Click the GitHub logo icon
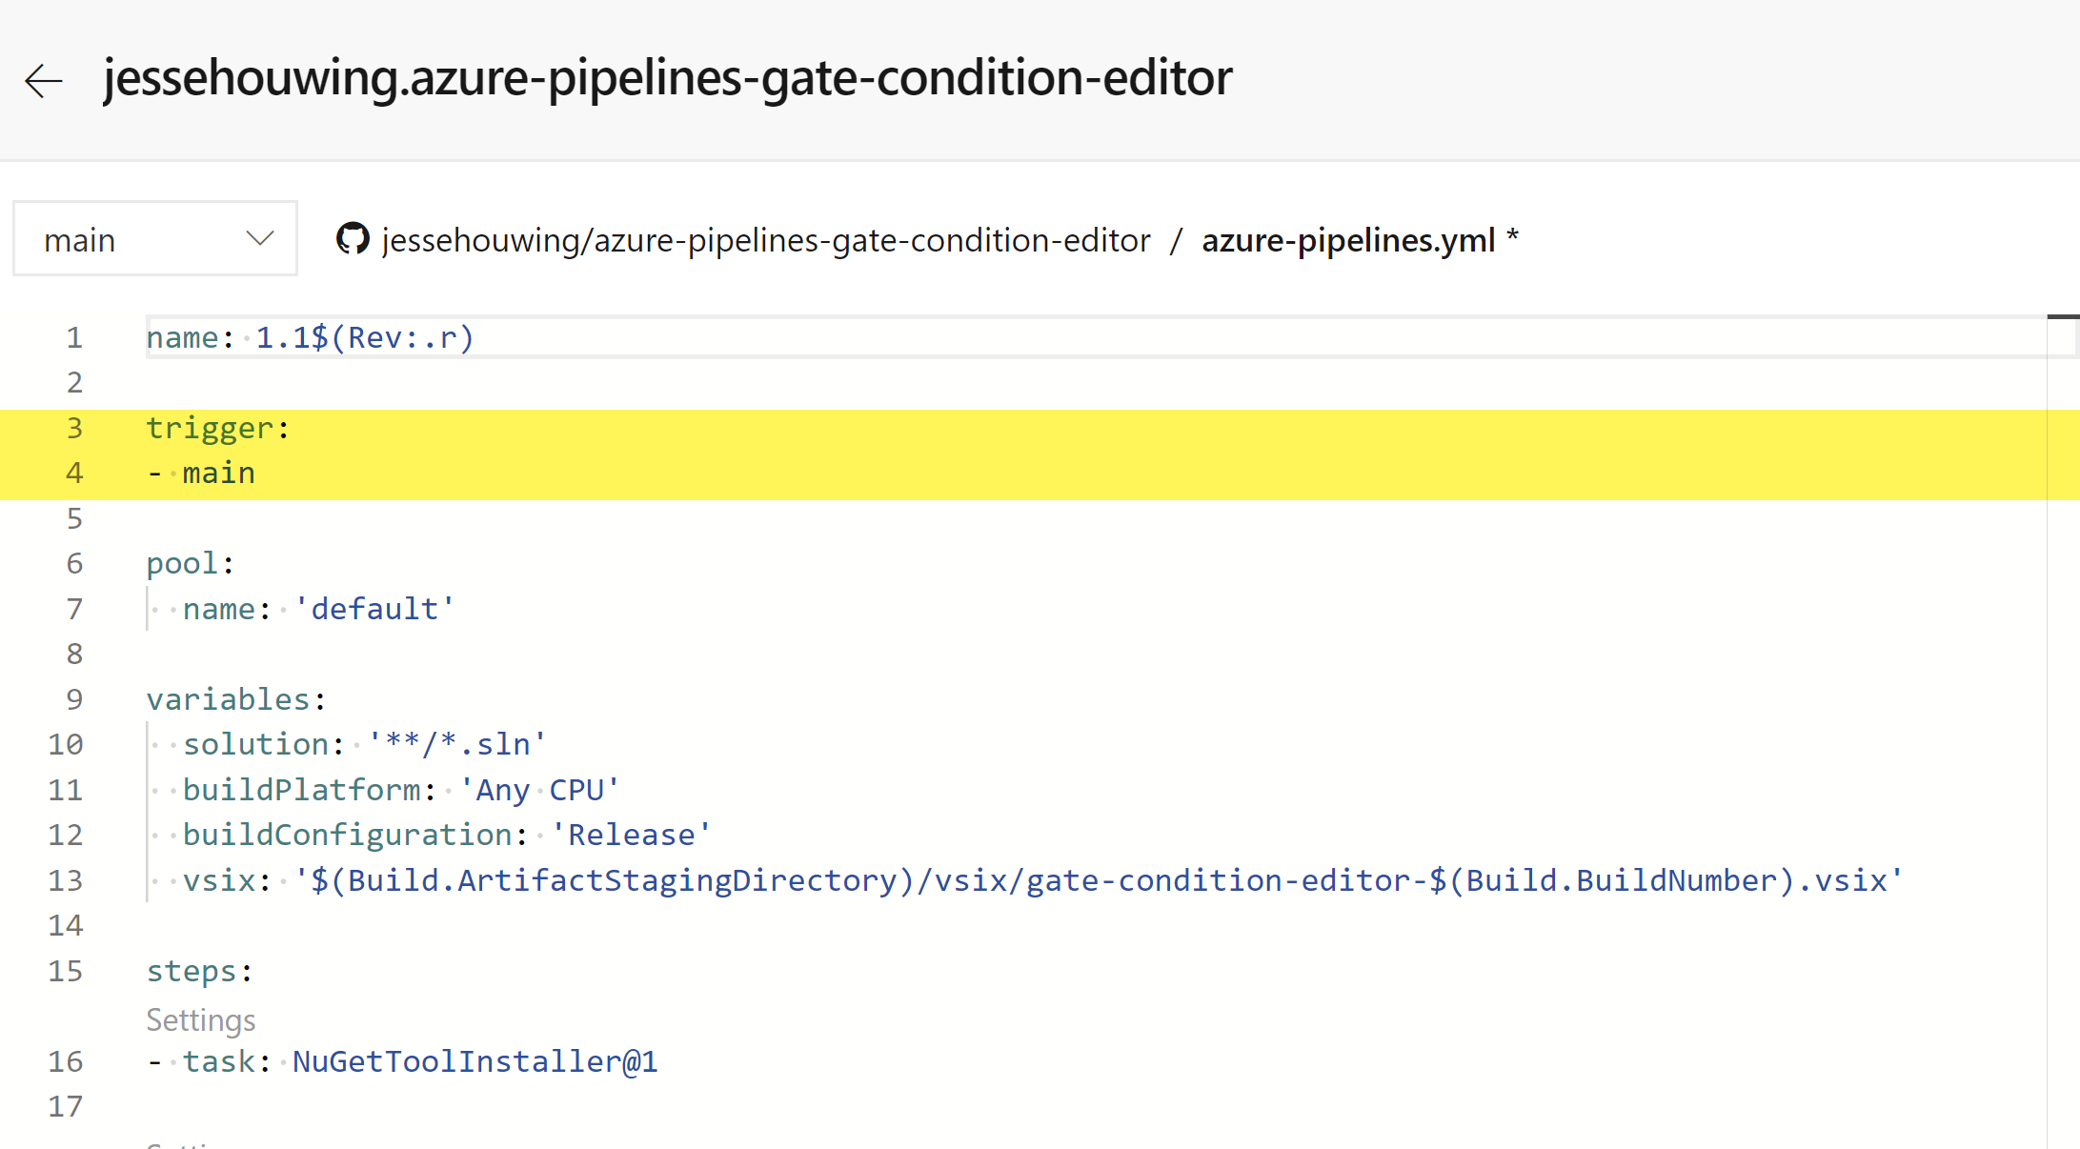 (353, 239)
